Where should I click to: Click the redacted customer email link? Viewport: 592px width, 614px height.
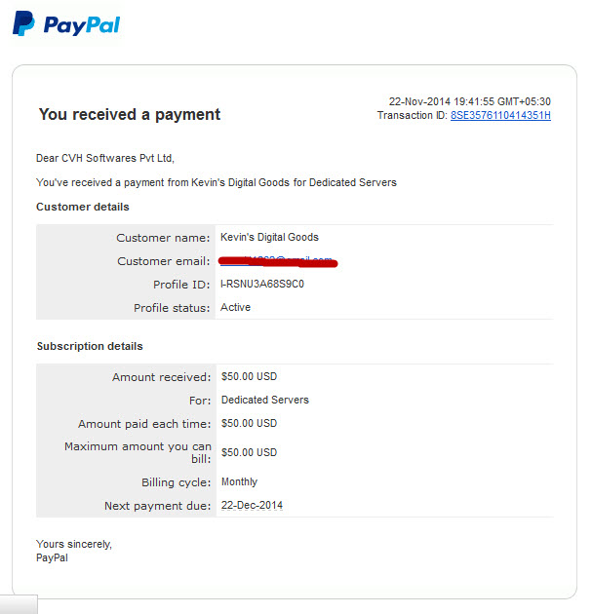point(278,261)
